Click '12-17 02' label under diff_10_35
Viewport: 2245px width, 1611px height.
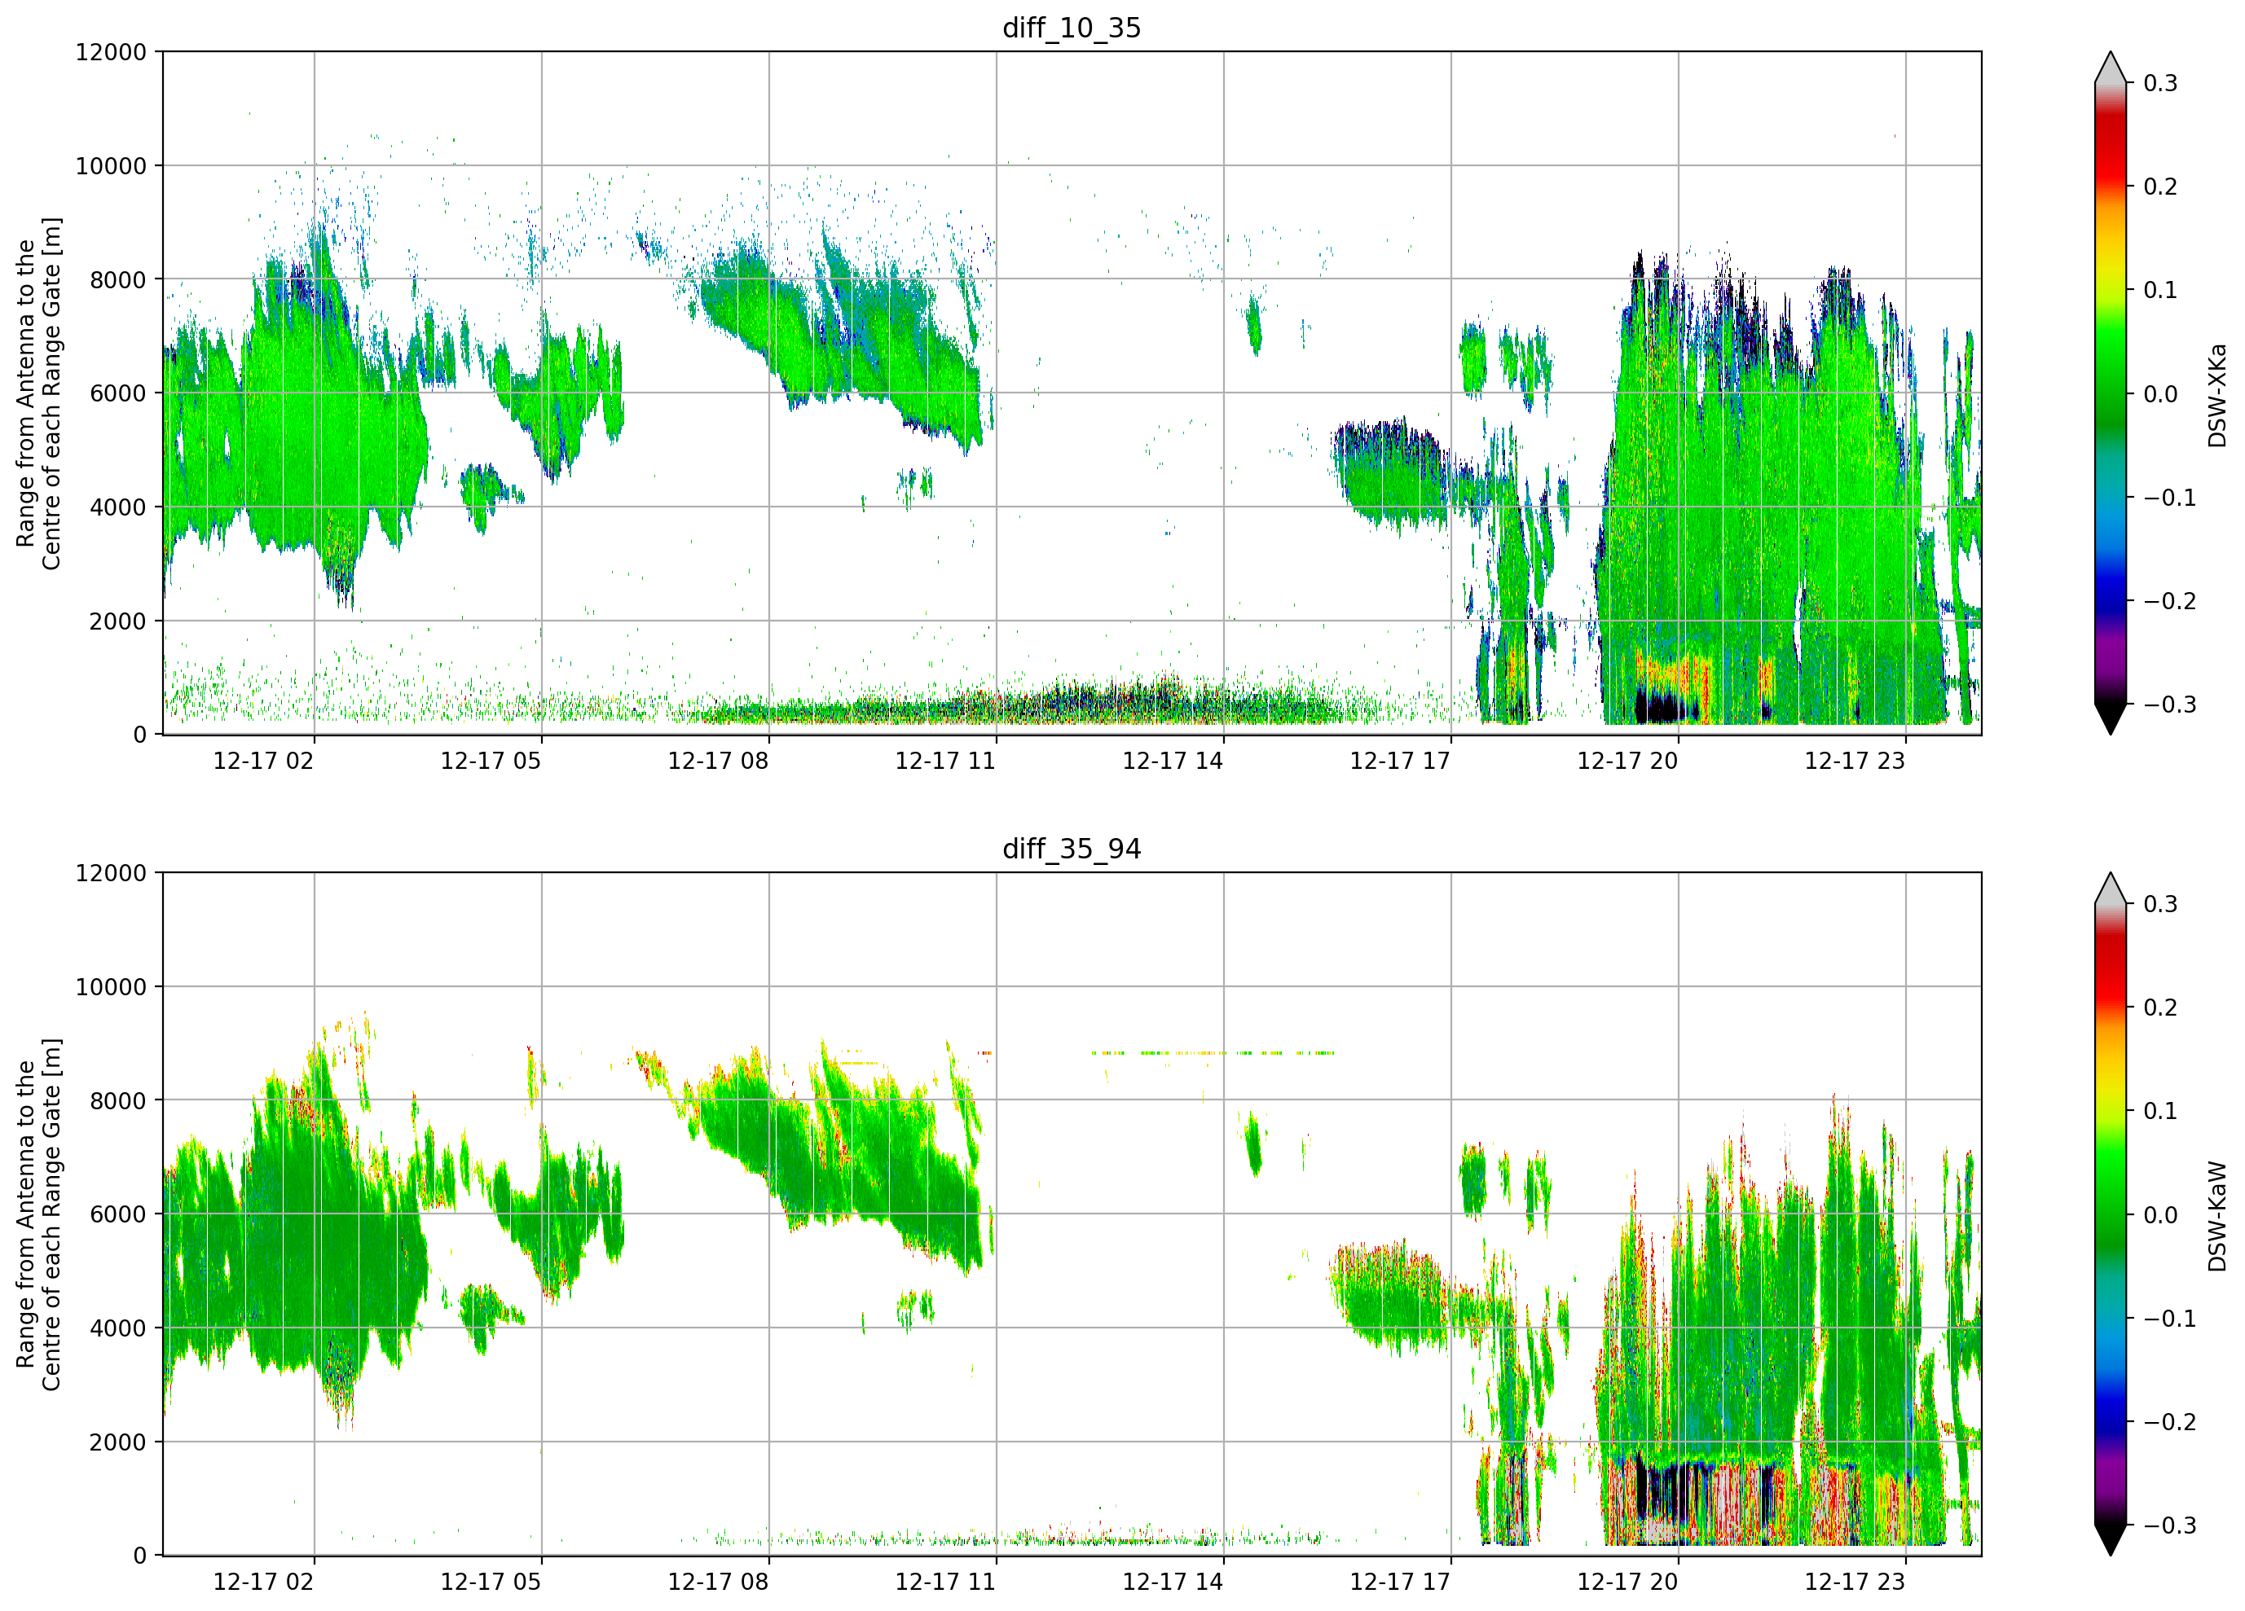tap(263, 761)
